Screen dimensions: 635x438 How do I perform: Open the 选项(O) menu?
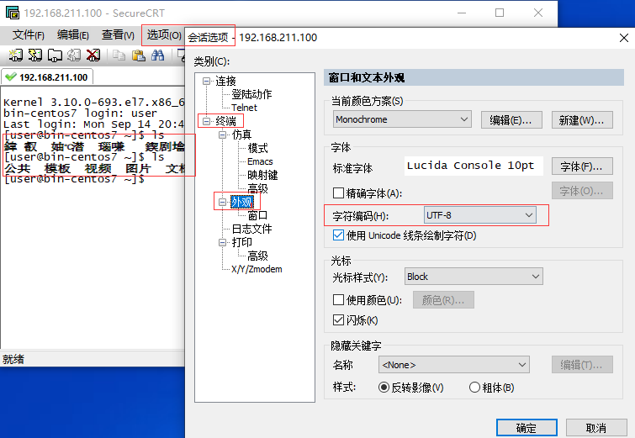[164, 34]
